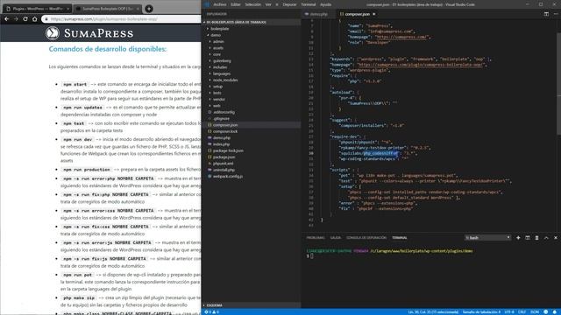Viewport: 561px width, 315px height.
Task: Open .editorconfig file in explorer
Action: pos(224,112)
